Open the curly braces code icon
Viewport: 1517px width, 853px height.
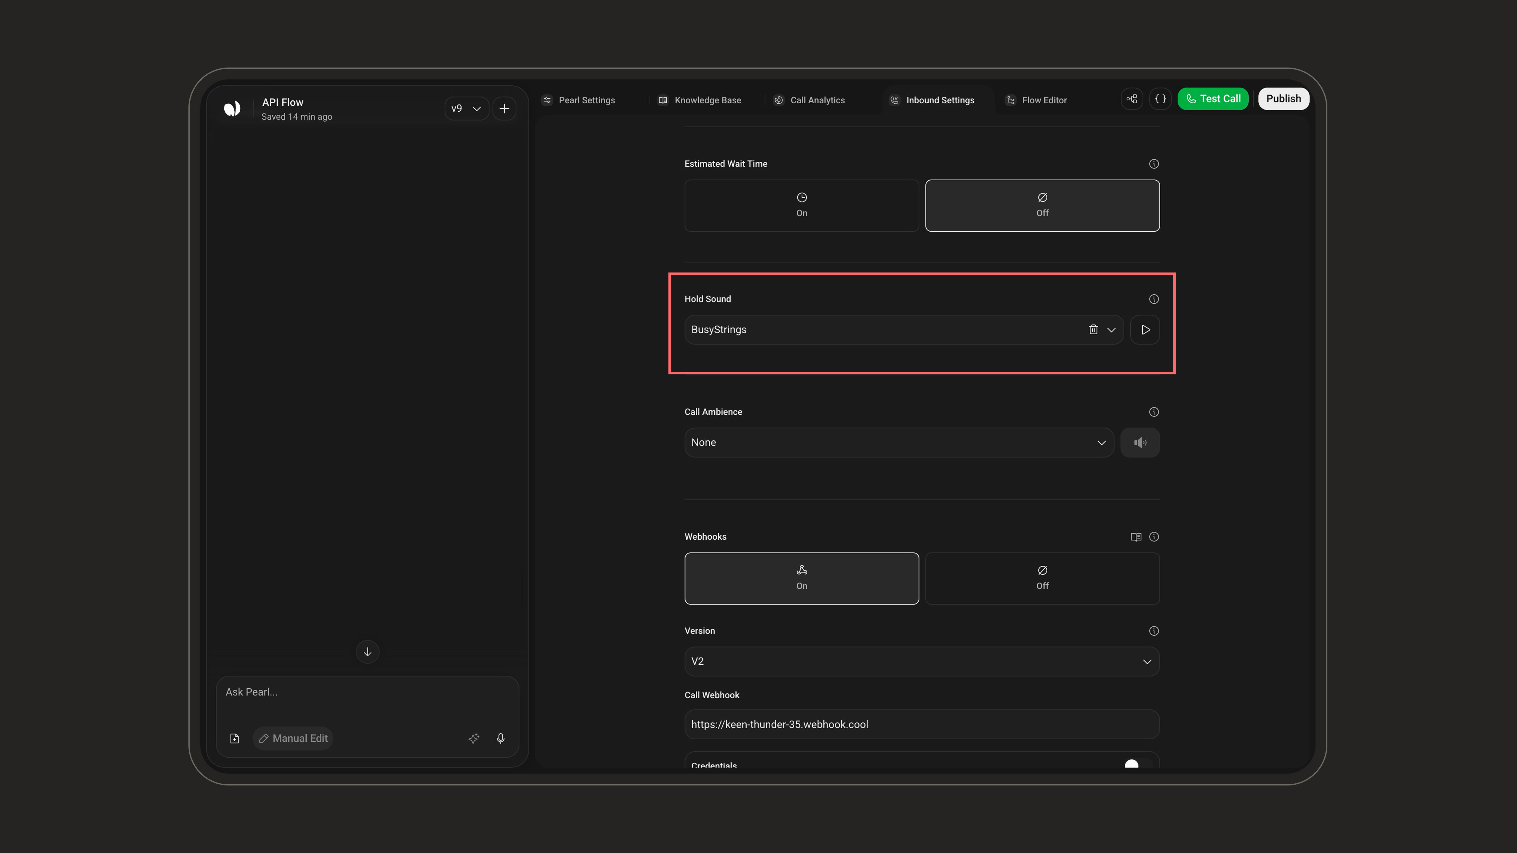coord(1160,99)
